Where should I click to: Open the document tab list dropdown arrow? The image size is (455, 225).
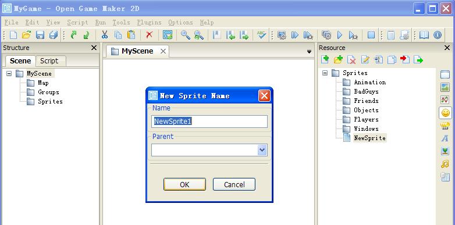309,52
